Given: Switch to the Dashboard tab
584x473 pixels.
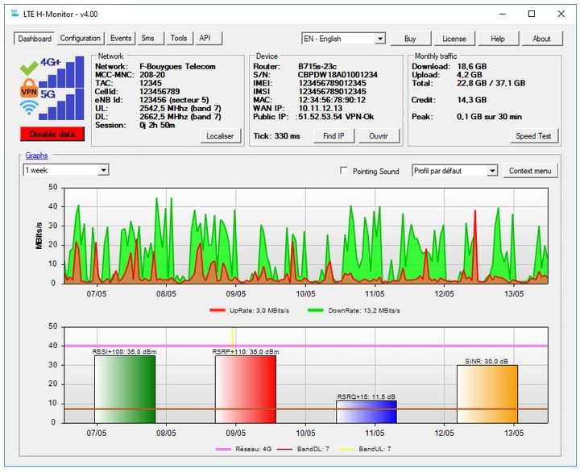Looking at the screenshot, I should [x=35, y=39].
